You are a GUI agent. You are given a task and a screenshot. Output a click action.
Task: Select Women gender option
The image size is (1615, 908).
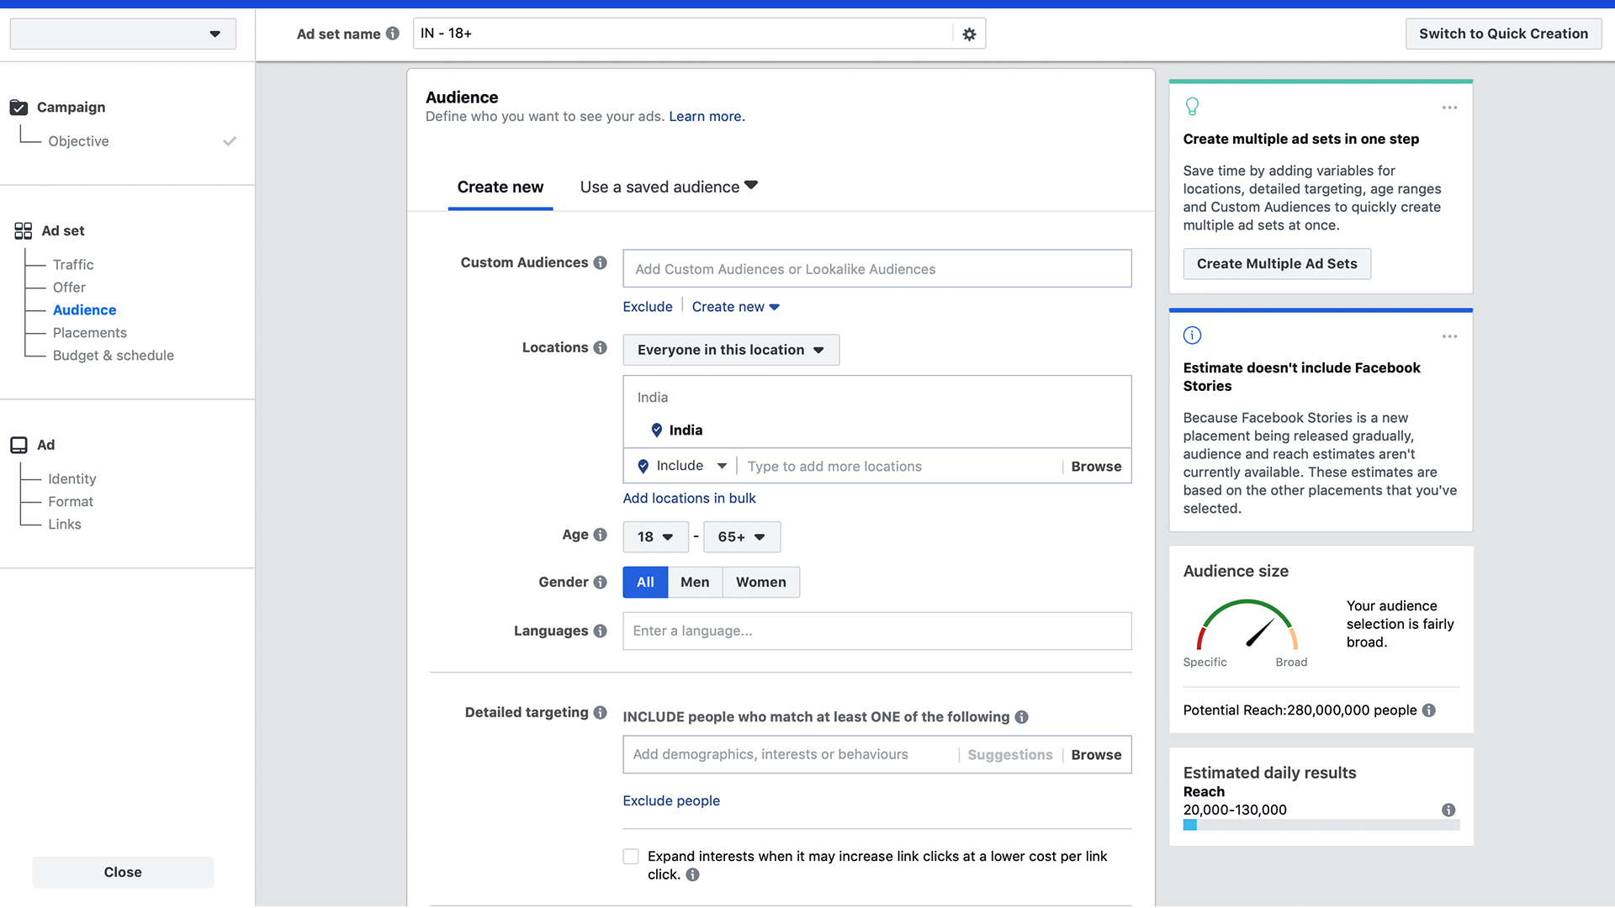pyautogui.click(x=760, y=583)
